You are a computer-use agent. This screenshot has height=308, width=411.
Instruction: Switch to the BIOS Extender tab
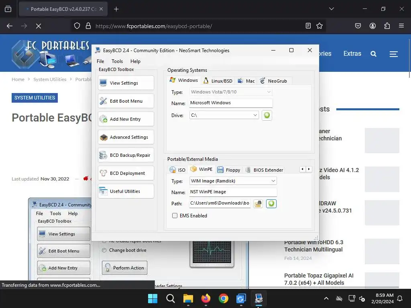[264, 170]
